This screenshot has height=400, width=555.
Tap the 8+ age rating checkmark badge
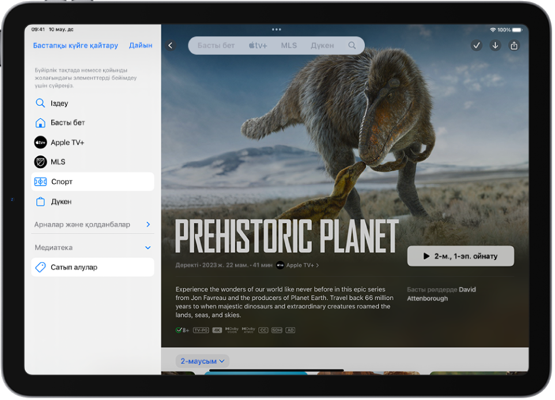(182, 331)
